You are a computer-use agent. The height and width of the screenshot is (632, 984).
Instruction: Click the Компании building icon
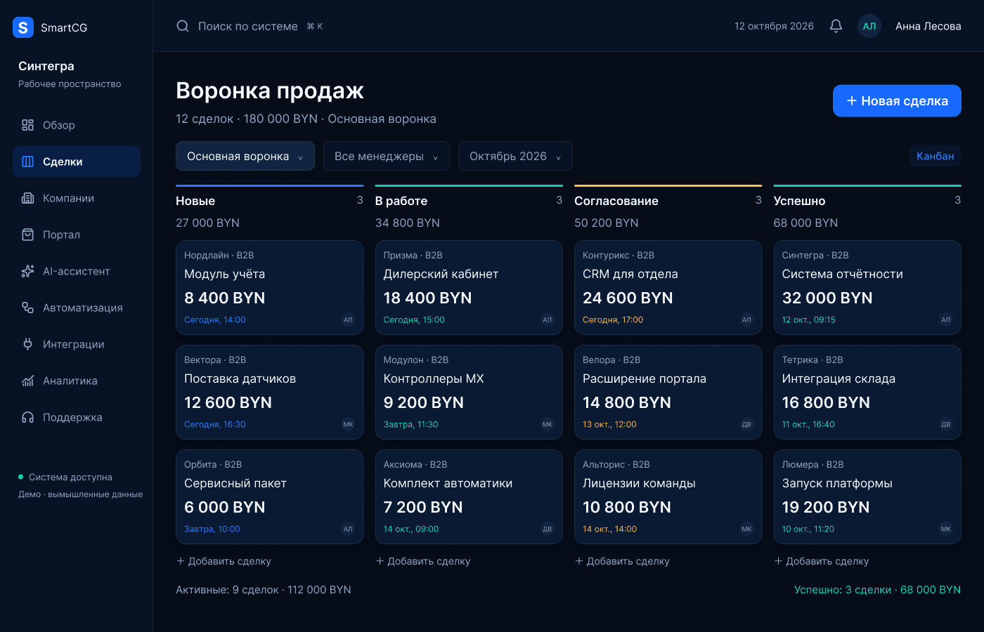click(28, 198)
